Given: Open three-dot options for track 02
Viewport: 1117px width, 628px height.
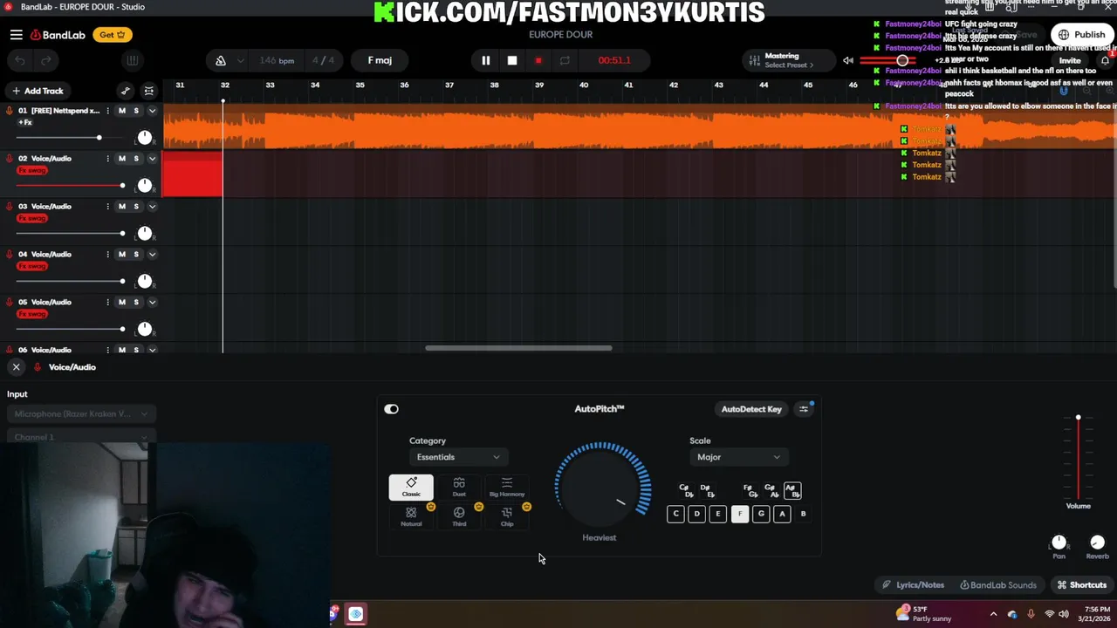Looking at the screenshot, I should [x=108, y=159].
